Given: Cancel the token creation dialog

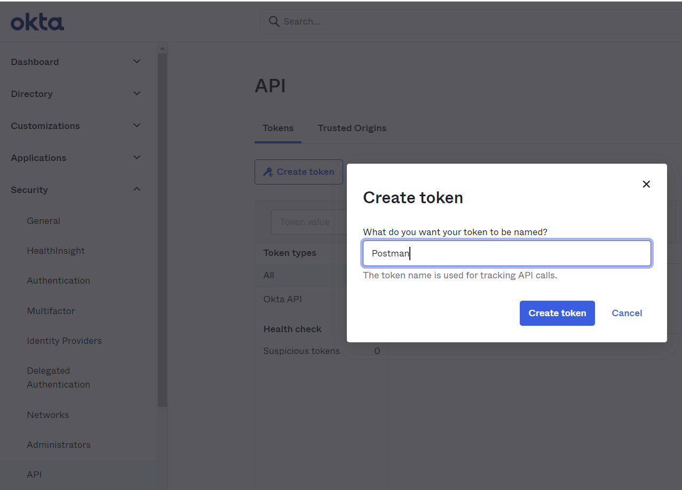Looking at the screenshot, I should [x=627, y=313].
